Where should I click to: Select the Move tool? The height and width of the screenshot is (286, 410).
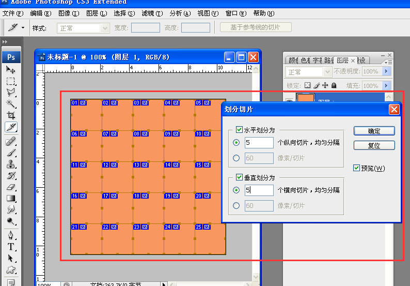(x=11, y=70)
